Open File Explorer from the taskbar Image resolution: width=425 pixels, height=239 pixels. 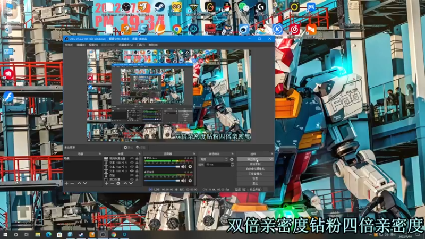(x=38, y=235)
